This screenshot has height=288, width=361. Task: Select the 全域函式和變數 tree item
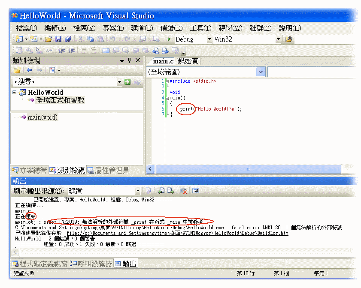(x=61, y=100)
